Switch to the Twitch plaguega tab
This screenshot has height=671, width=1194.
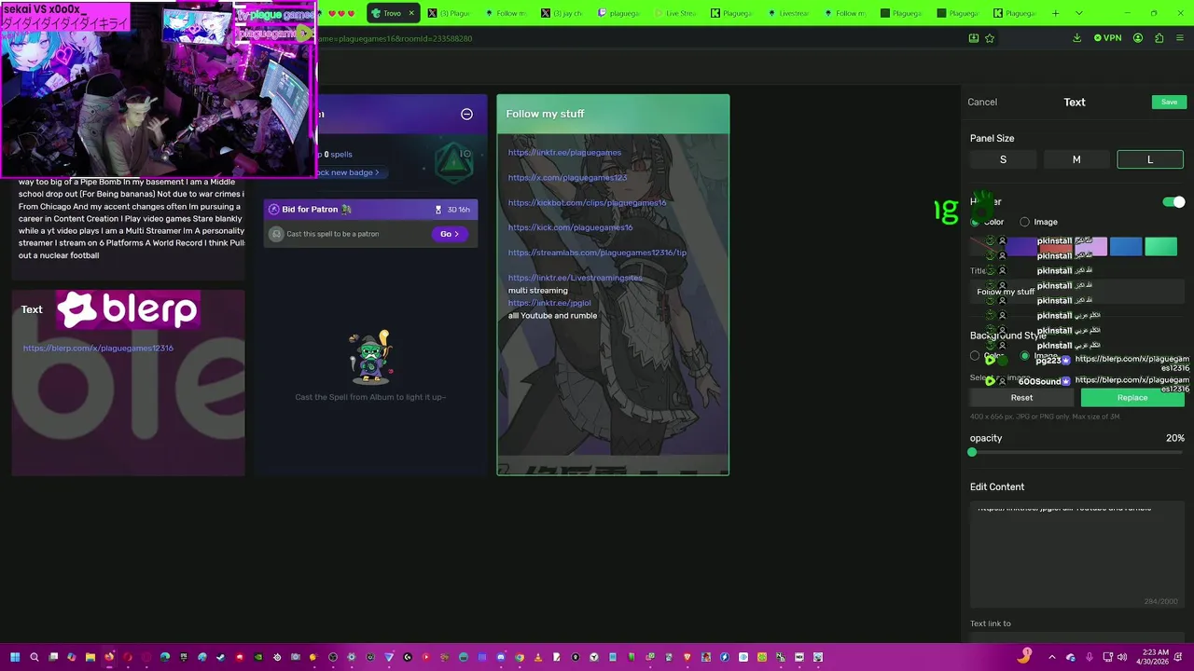(x=618, y=13)
